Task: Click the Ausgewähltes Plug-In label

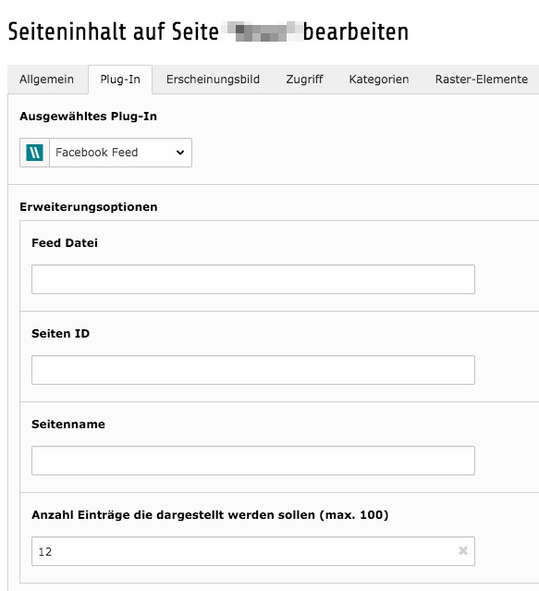Action: click(88, 117)
